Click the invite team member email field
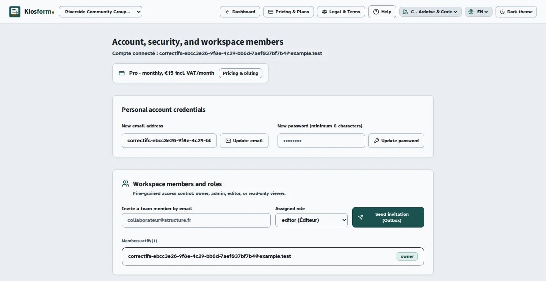The height and width of the screenshot is (281, 546). pos(196,220)
